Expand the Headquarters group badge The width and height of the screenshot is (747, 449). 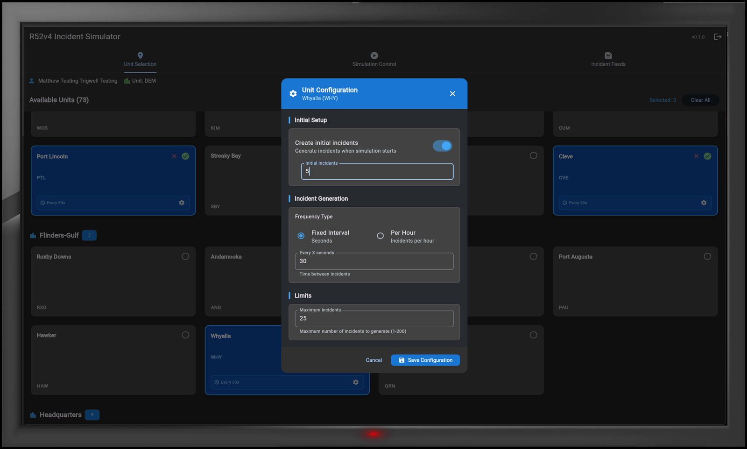coord(92,414)
